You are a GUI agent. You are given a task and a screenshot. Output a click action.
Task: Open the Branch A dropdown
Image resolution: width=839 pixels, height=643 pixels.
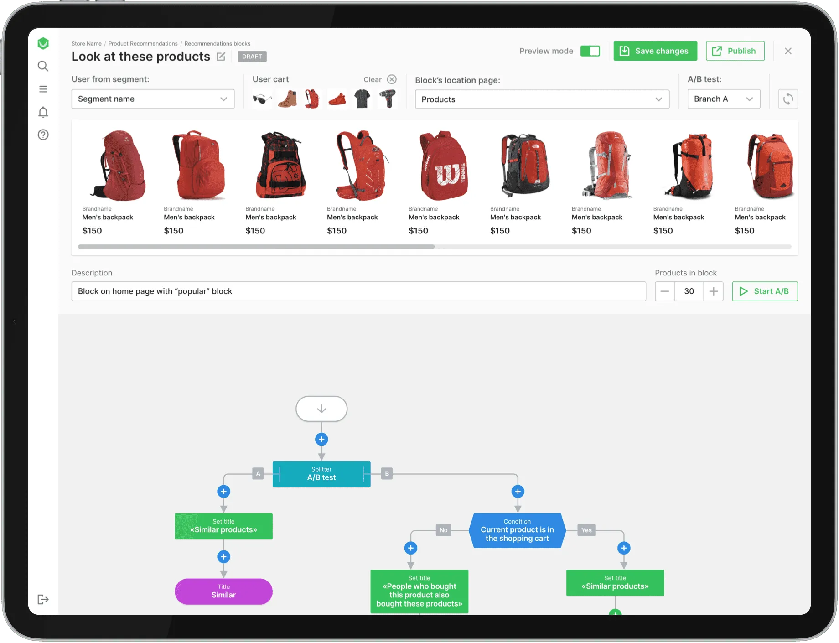(x=724, y=99)
